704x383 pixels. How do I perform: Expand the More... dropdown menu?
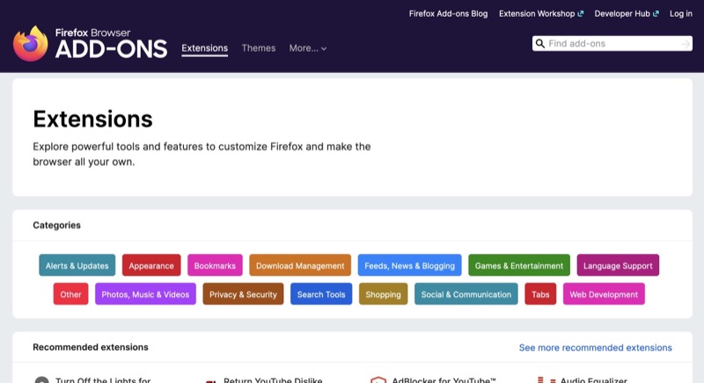click(307, 48)
